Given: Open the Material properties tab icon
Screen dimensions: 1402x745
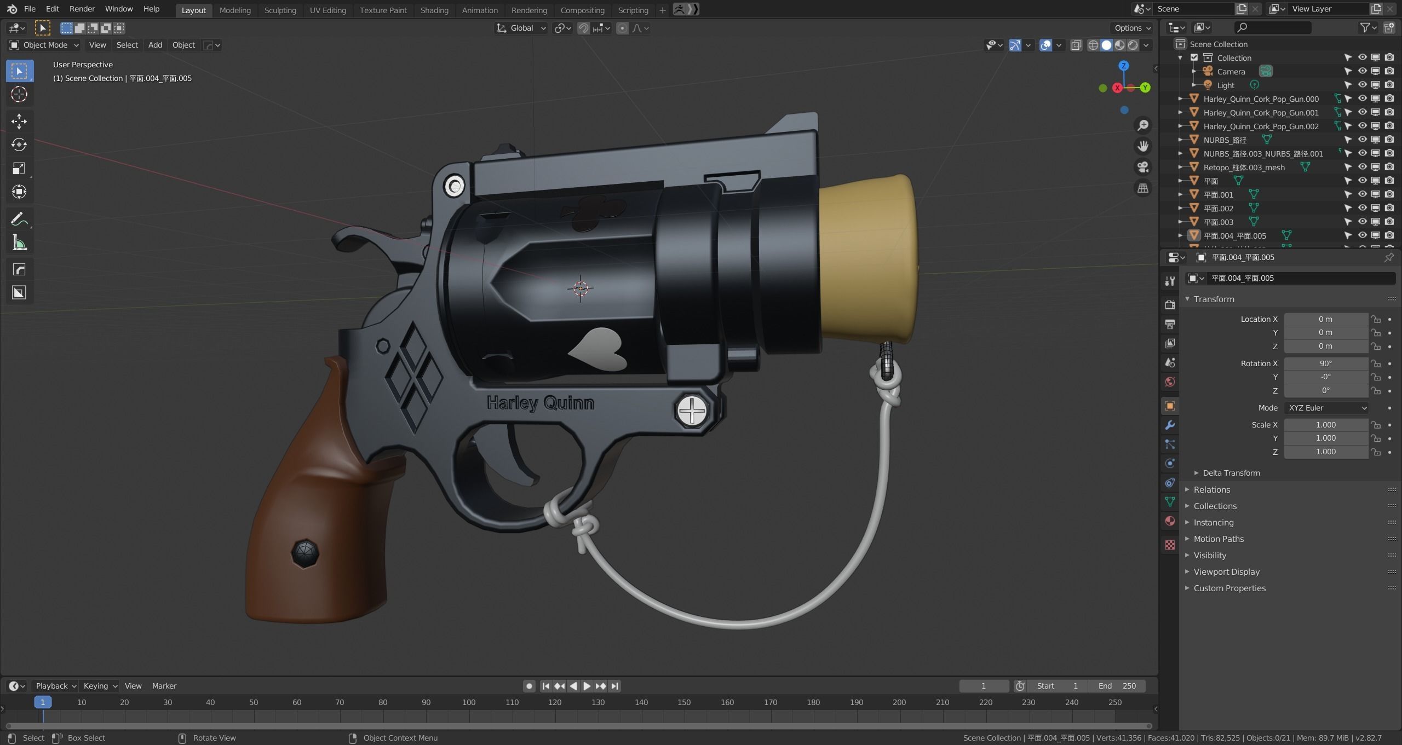Looking at the screenshot, I should [1170, 521].
